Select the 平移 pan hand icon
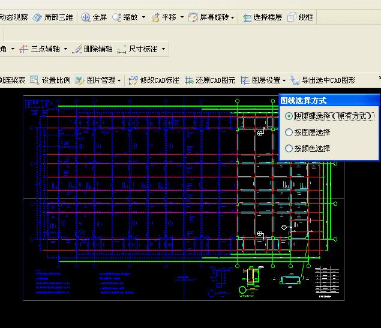 click(155, 17)
